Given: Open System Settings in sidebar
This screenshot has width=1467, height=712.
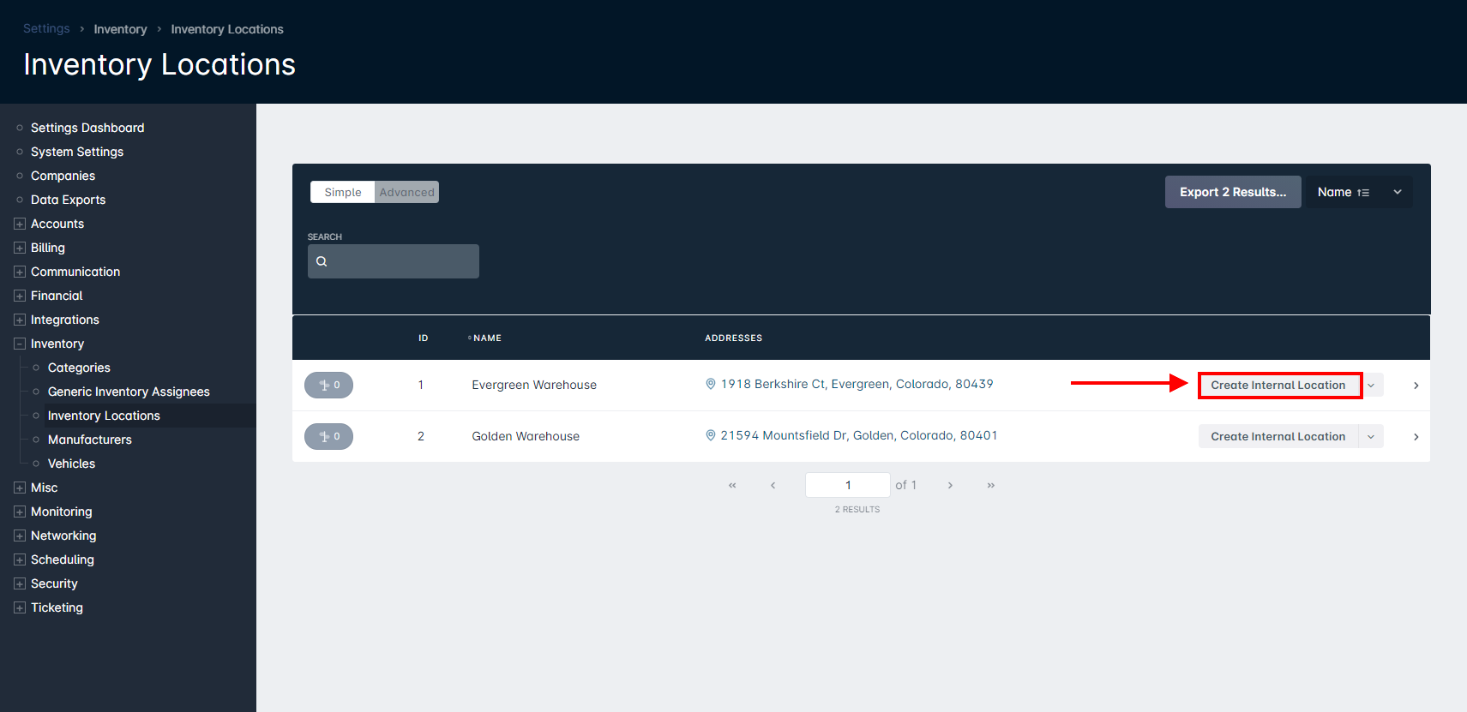Looking at the screenshot, I should [x=77, y=152].
